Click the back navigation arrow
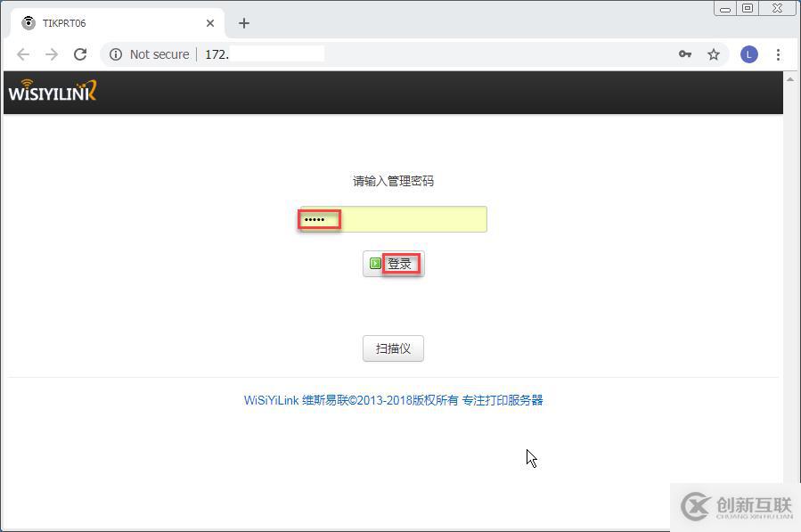 [x=23, y=53]
